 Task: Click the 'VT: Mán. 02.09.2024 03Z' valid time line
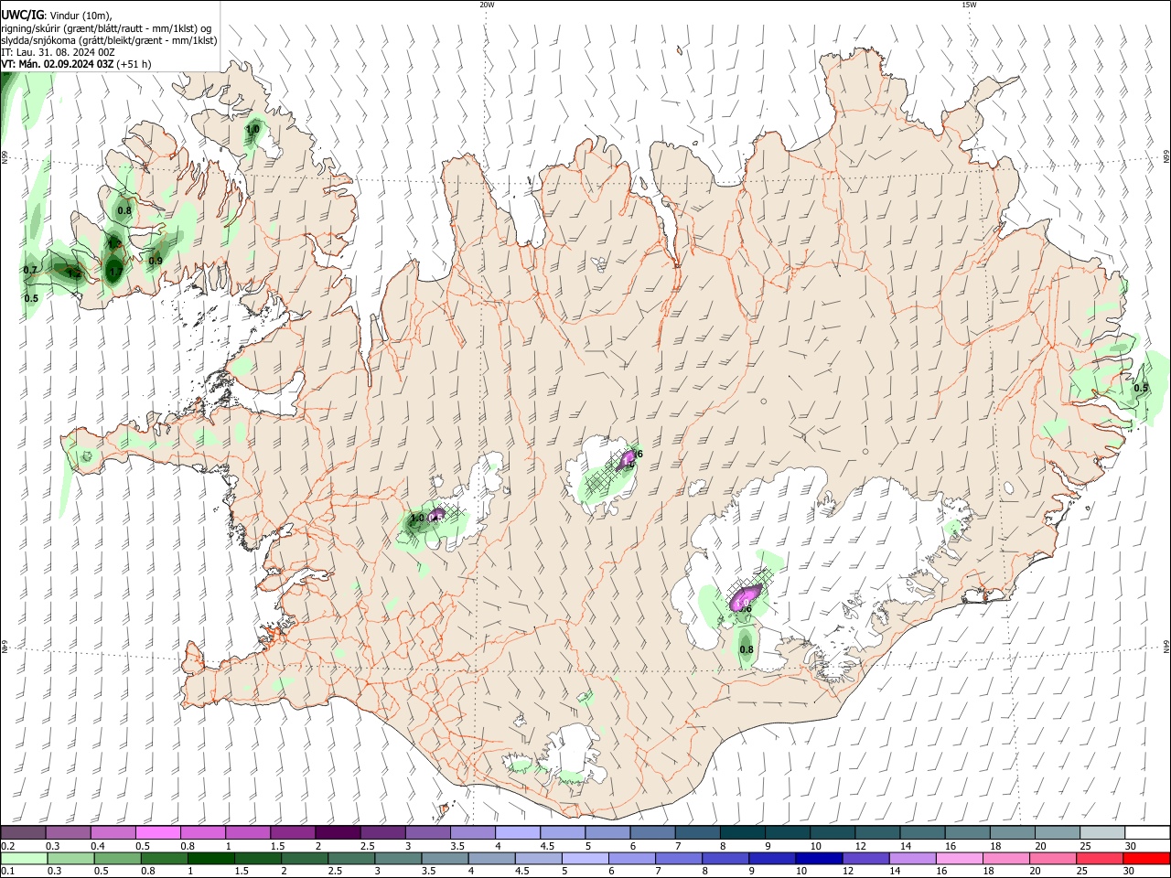[76, 64]
